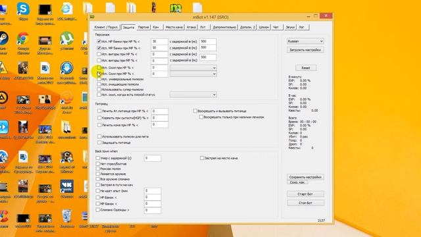This screenshot has height=237, width=421.
Task: Open the green 'm' mBot desktop icon
Action: 176,8
